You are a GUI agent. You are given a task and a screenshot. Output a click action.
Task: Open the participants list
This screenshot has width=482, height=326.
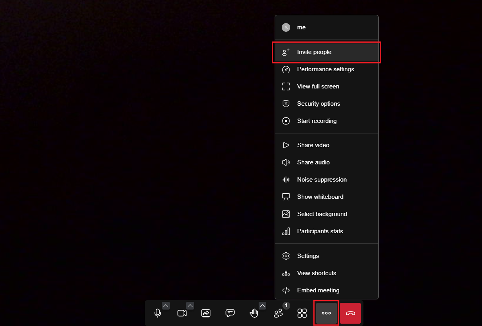(278, 313)
